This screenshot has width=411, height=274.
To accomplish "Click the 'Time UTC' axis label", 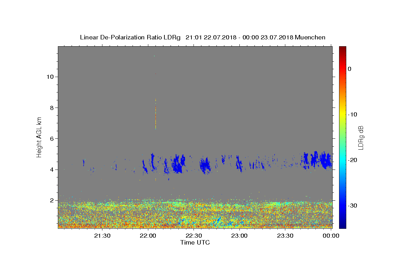I will click(195, 242).
